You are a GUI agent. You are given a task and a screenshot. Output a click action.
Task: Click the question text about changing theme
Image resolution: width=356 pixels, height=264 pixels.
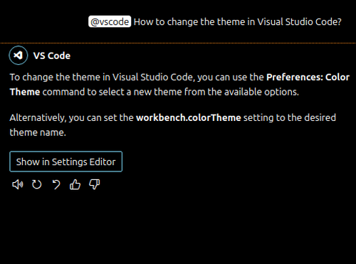coord(237,22)
